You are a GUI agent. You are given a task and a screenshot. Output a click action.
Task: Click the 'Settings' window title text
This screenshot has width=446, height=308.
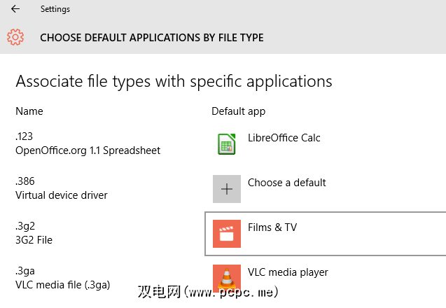point(55,10)
